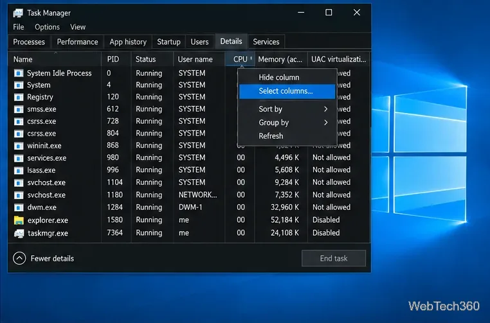Open the Services tab

pyautogui.click(x=266, y=42)
